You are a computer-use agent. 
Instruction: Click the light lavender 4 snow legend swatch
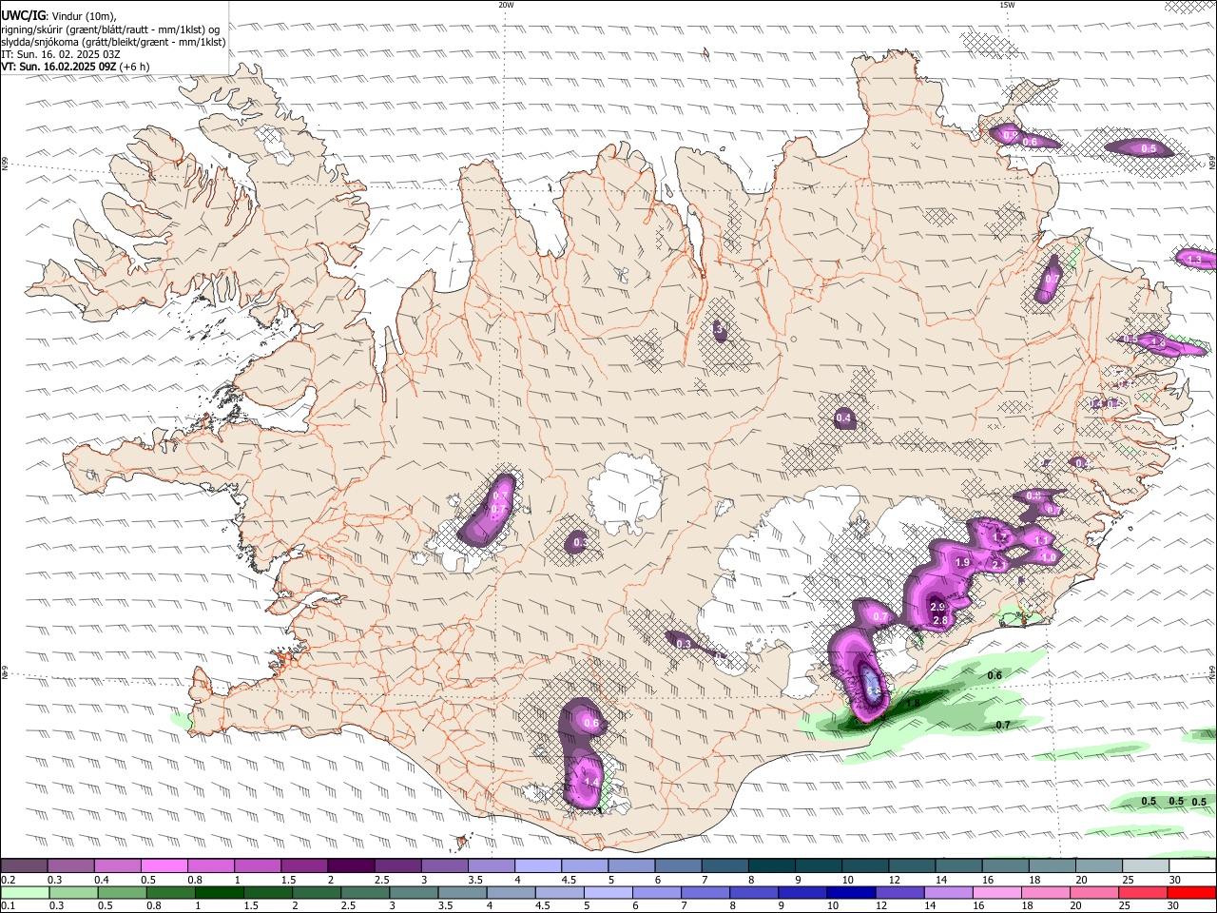tap(538, 865)
